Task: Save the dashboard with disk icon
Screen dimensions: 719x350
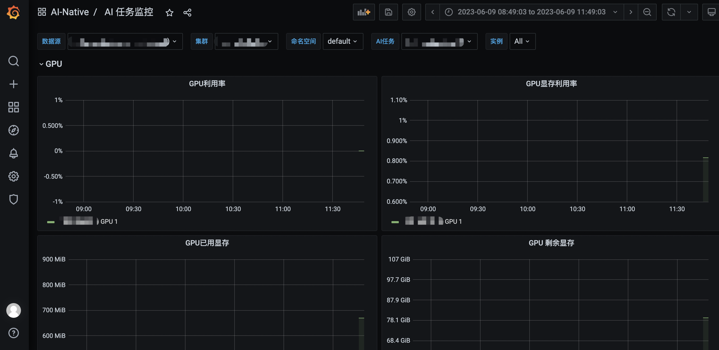Action: pos(389,12)
